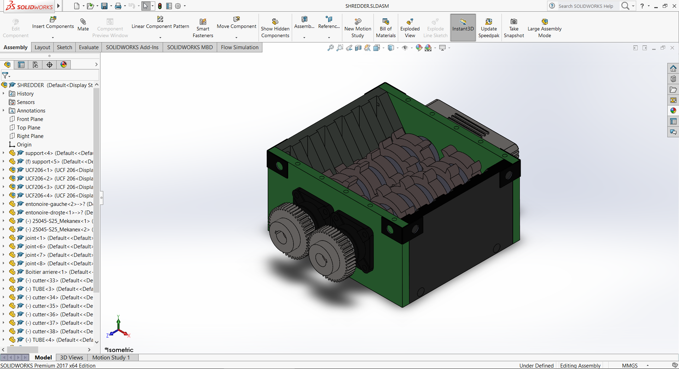Select the Front Plane item

30,119
